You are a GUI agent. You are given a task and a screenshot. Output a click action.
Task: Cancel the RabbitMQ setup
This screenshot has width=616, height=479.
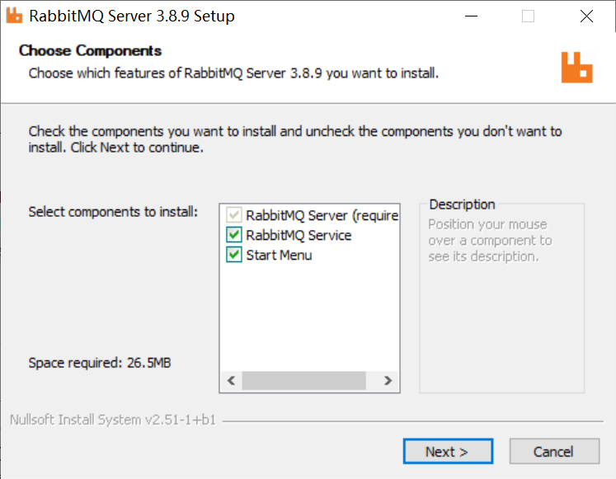(554, 451)
